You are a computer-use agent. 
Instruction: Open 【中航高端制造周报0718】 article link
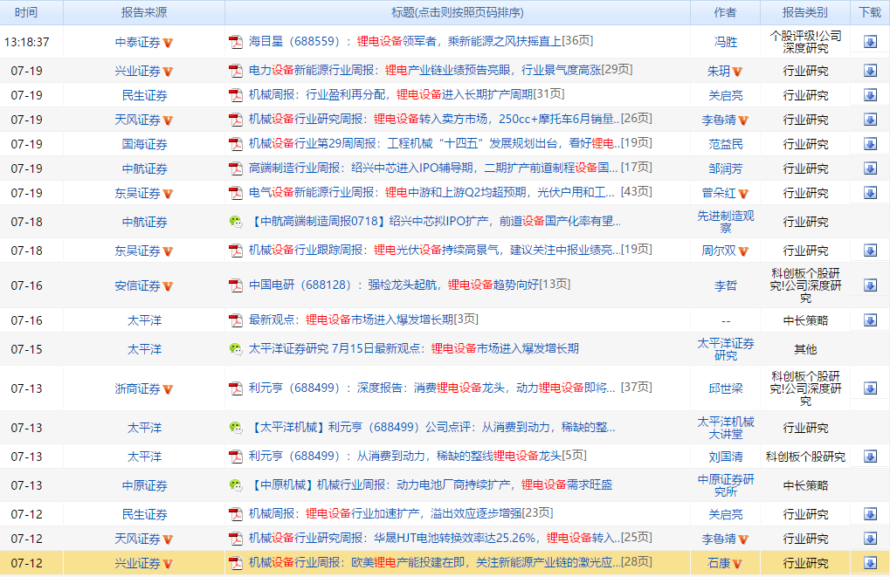click(x=435, y=221)
